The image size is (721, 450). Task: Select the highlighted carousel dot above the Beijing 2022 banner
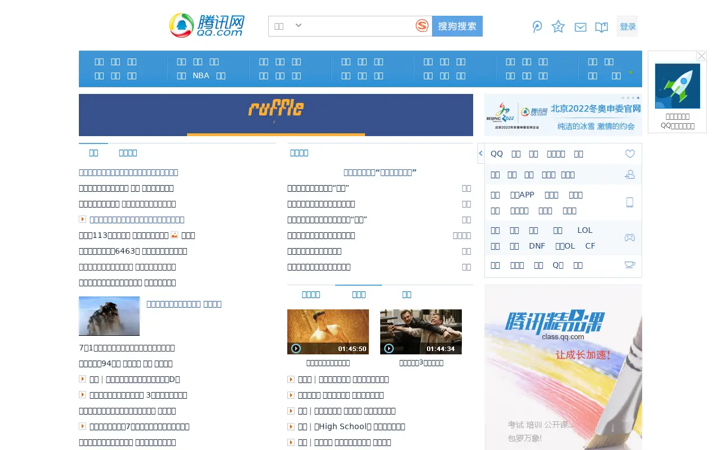click(638, 98)
